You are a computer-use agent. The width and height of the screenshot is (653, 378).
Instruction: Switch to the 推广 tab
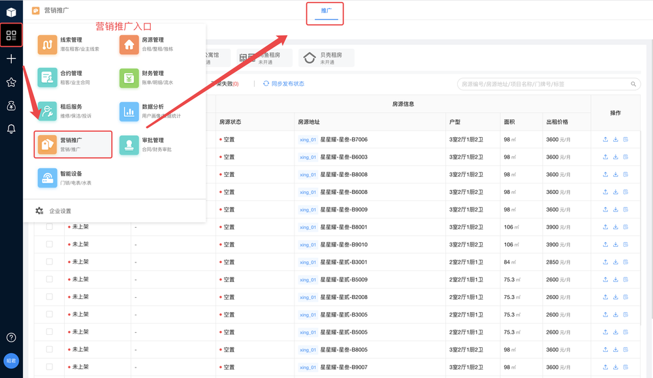click(x=326, y=10)
